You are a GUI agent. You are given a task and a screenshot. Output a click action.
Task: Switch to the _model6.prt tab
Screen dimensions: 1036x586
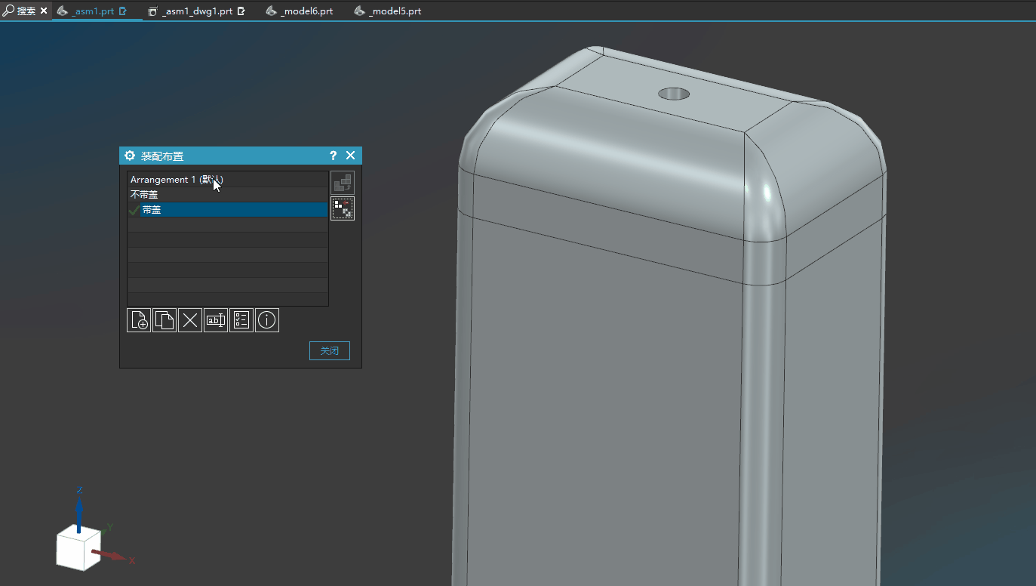coord(306,11)
